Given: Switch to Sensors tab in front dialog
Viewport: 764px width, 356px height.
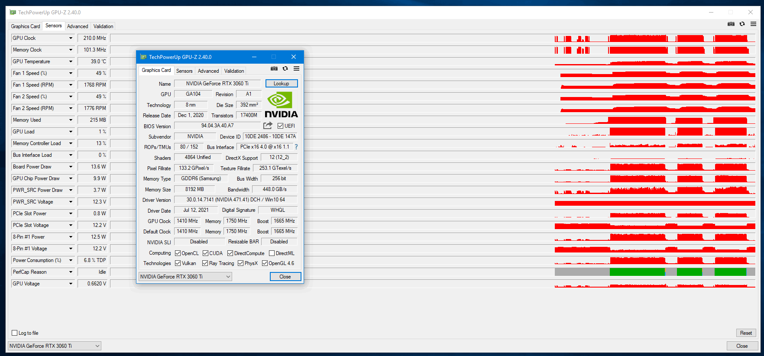Looking at the screenshot, I should point(184,71).
